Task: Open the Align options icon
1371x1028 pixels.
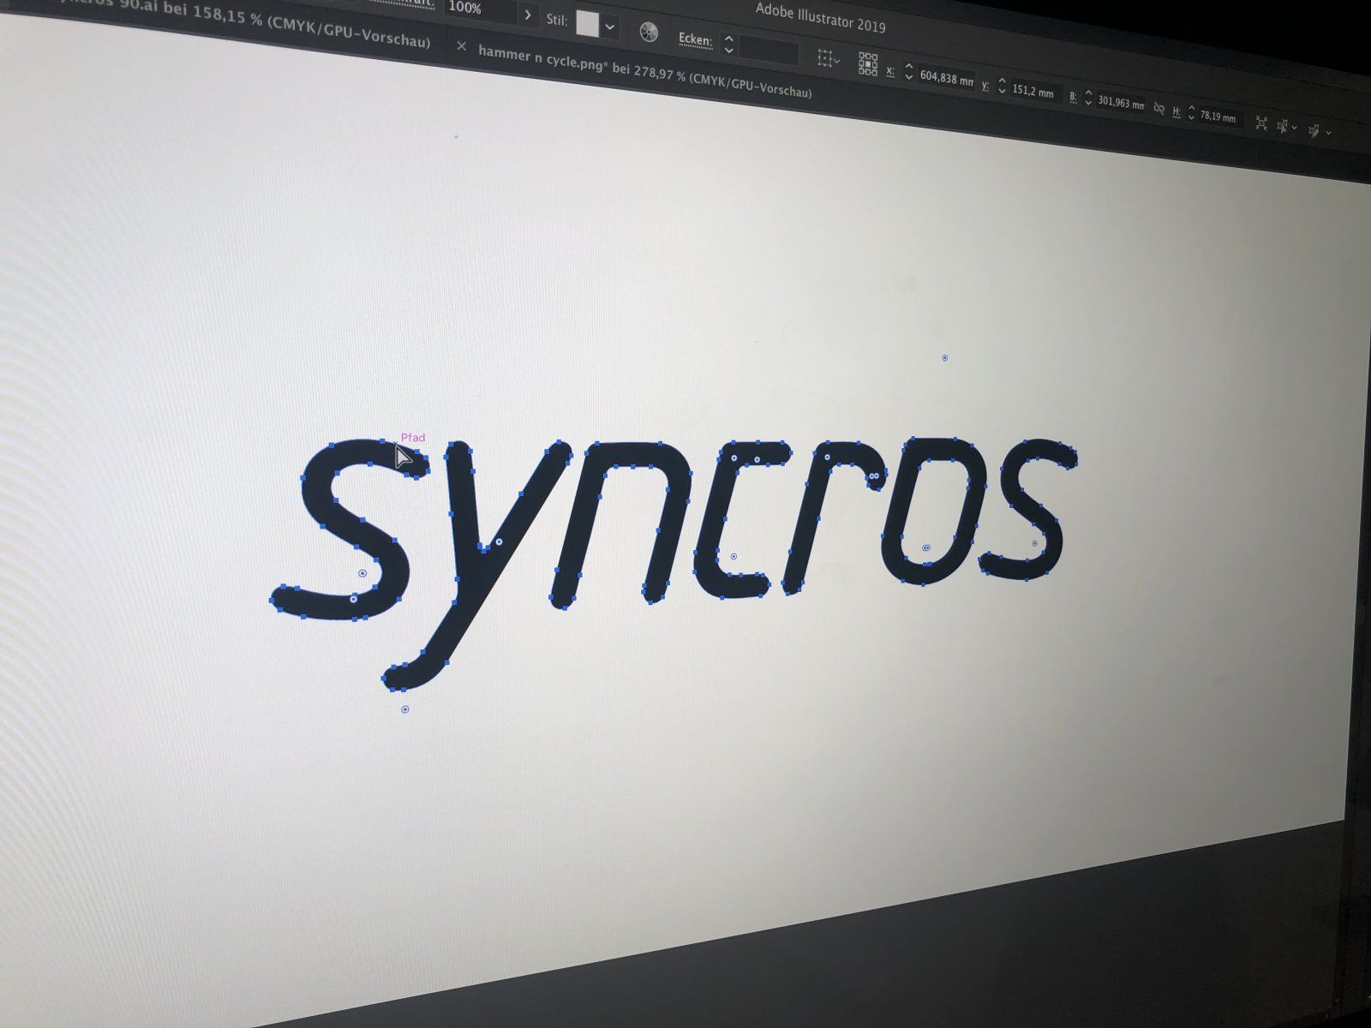Action: point(827,58)
